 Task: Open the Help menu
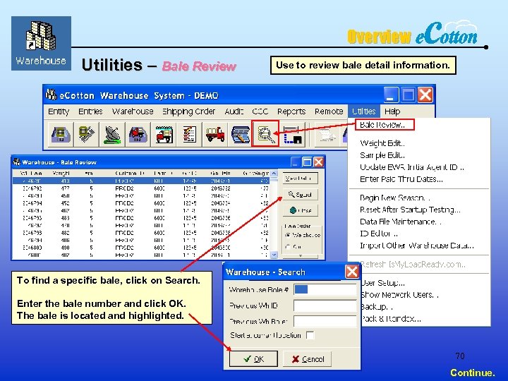(392, 111)
